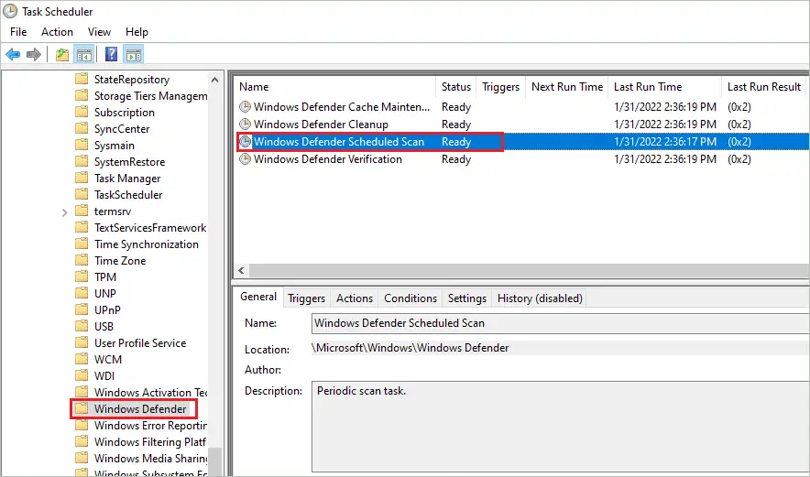This screenshot has width=810, height=477.
Task: Click the Subscription folder icon
Action: point(82,112)
